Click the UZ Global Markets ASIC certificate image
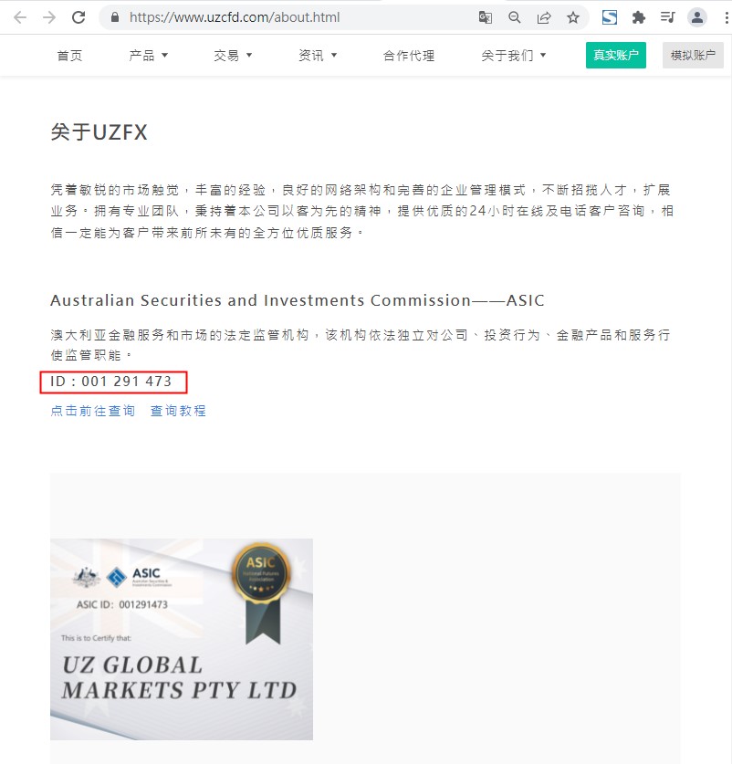This screenshot has width=732, height=764. pos(182,639)
